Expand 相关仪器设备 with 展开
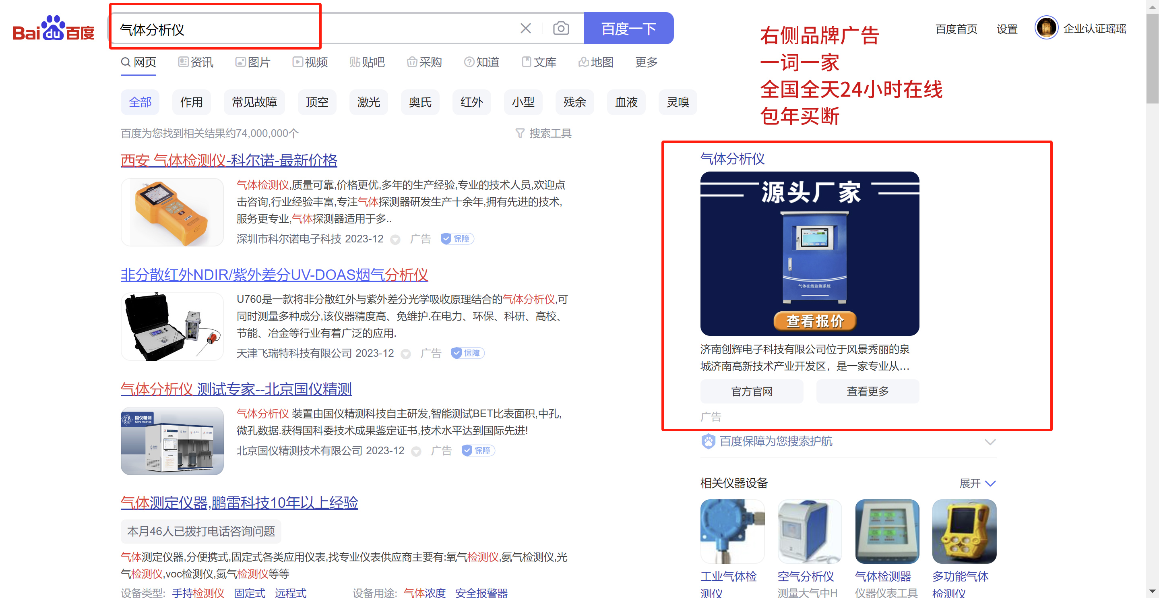This screenshot has height=598, width=1159. (x=977, y=483)
